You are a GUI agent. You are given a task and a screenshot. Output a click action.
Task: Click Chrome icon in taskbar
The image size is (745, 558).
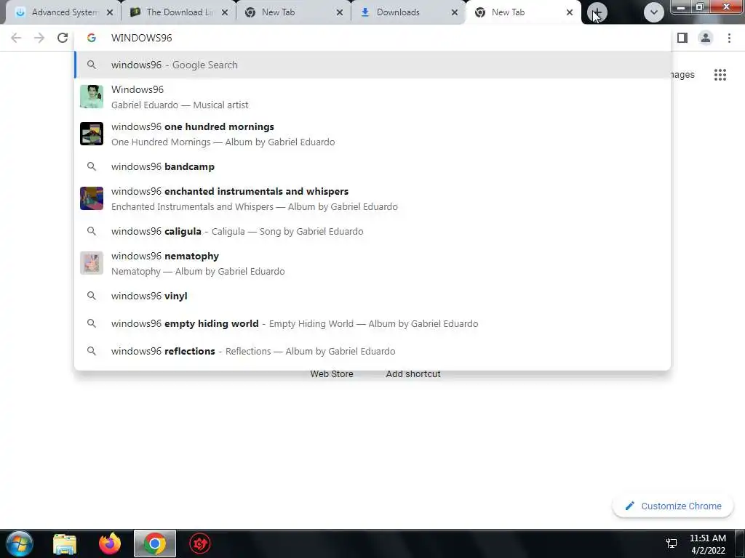point(155,543)
